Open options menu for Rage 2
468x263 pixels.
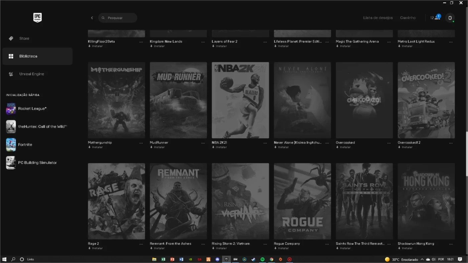pos(141,244)
